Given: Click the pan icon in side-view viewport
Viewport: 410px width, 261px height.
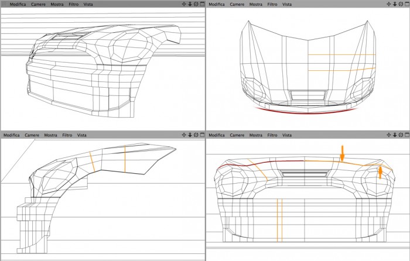Looking at the screenshot, I should pos(184,135).
